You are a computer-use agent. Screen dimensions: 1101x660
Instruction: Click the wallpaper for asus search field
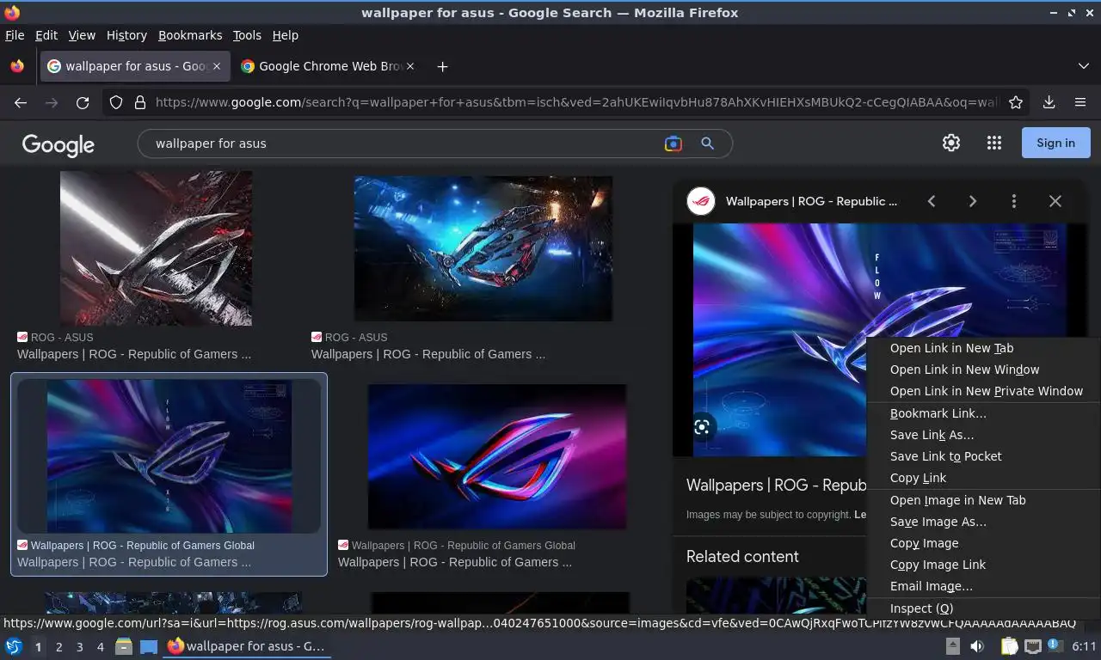click(400, 144)
